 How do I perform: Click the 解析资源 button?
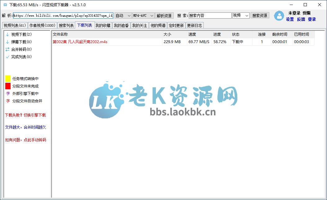164,16
